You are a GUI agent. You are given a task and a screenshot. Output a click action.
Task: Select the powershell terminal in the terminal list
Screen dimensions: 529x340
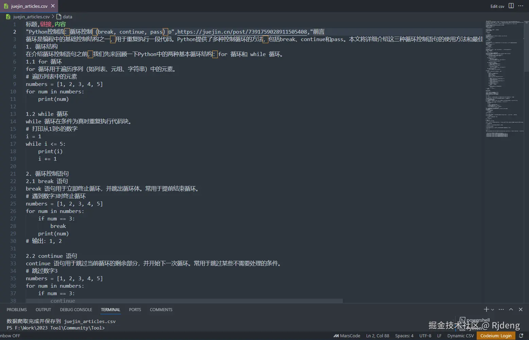[x=478, y=320]
